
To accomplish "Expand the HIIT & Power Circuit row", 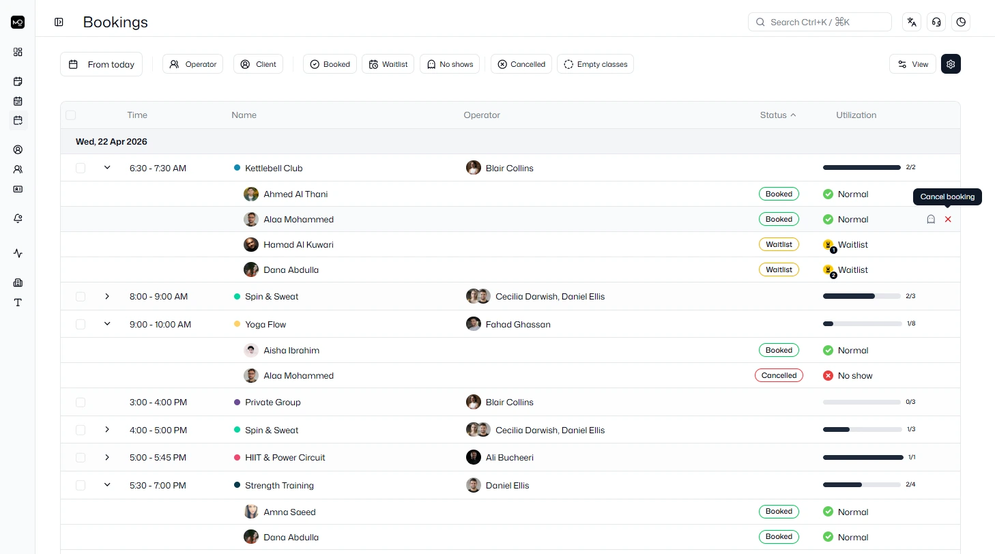I will 107,457.
